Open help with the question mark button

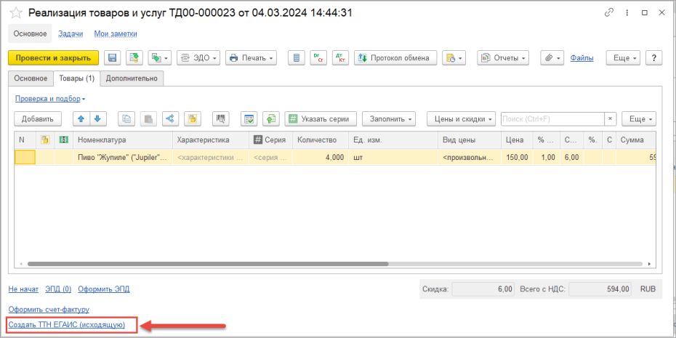point(653,57)
